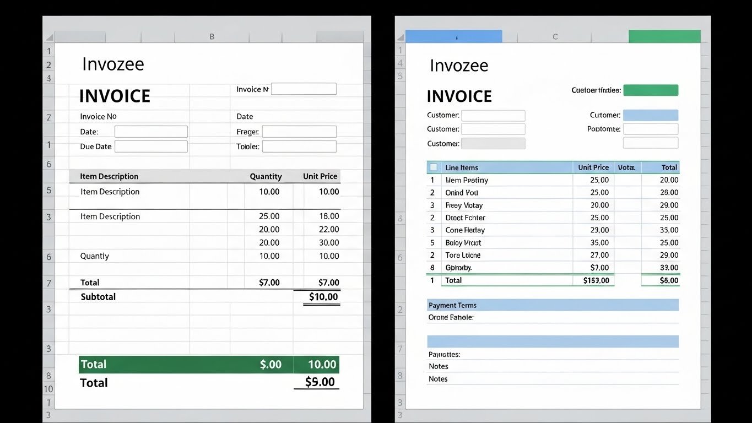The height and width of the screenshot is (423, 752).
Task: Click column header B on the left sheet
Action: point(212,36)
